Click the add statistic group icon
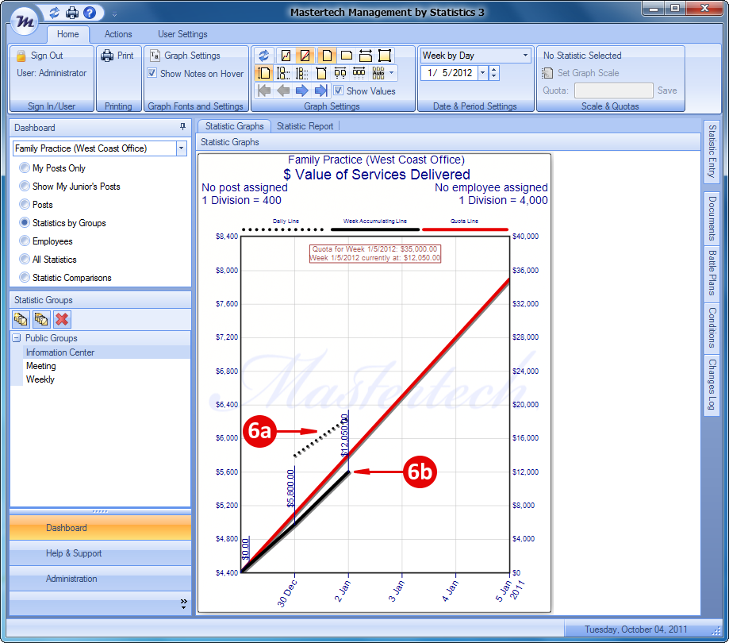729x643 pixels. 21,319
